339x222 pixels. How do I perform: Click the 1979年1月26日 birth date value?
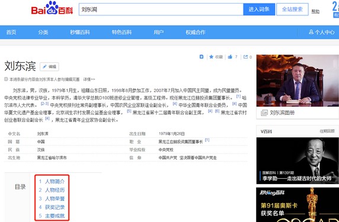pos(171,134)
